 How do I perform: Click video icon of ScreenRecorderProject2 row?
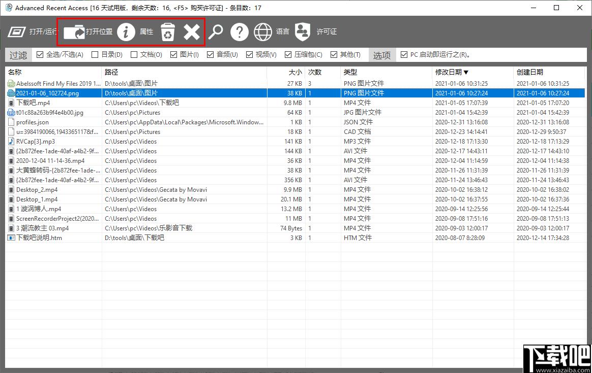[11, 219]
